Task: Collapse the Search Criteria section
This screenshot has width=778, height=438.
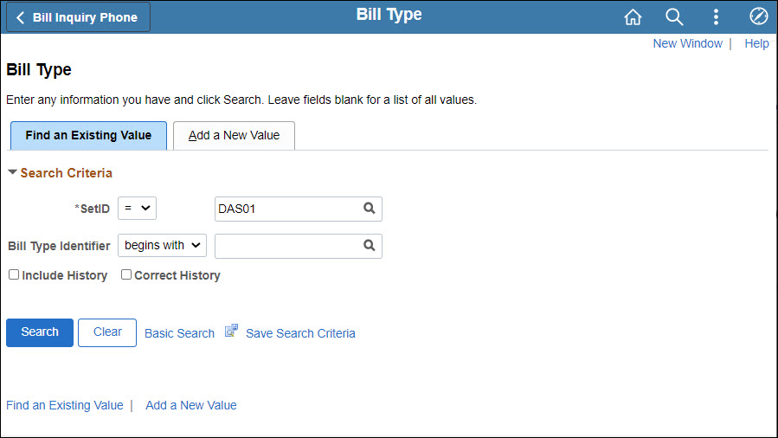Action: 13,172
